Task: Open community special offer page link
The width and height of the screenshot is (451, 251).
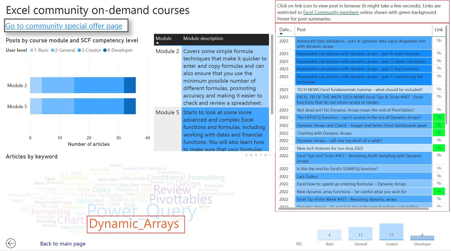Action: 64,26
